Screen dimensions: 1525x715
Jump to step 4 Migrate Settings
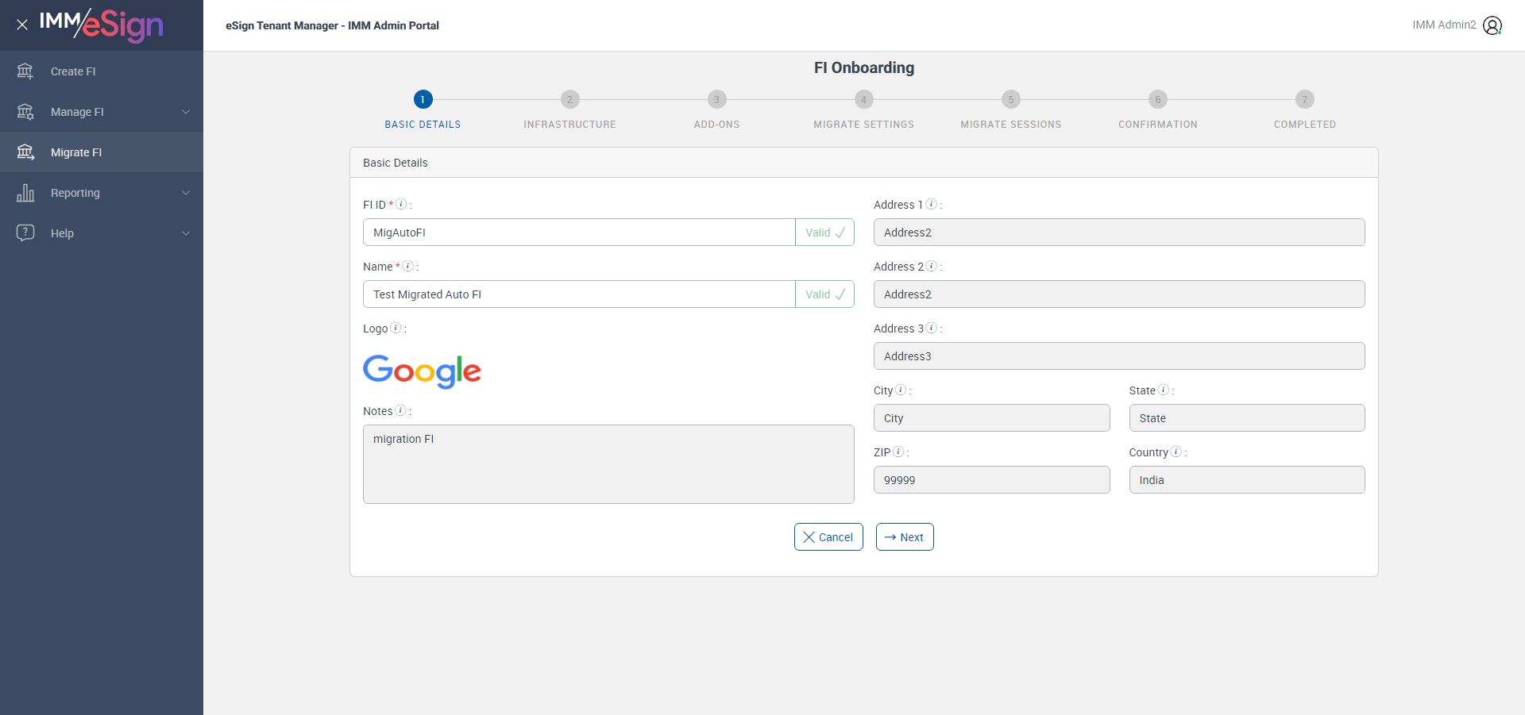tap(863, 99)
